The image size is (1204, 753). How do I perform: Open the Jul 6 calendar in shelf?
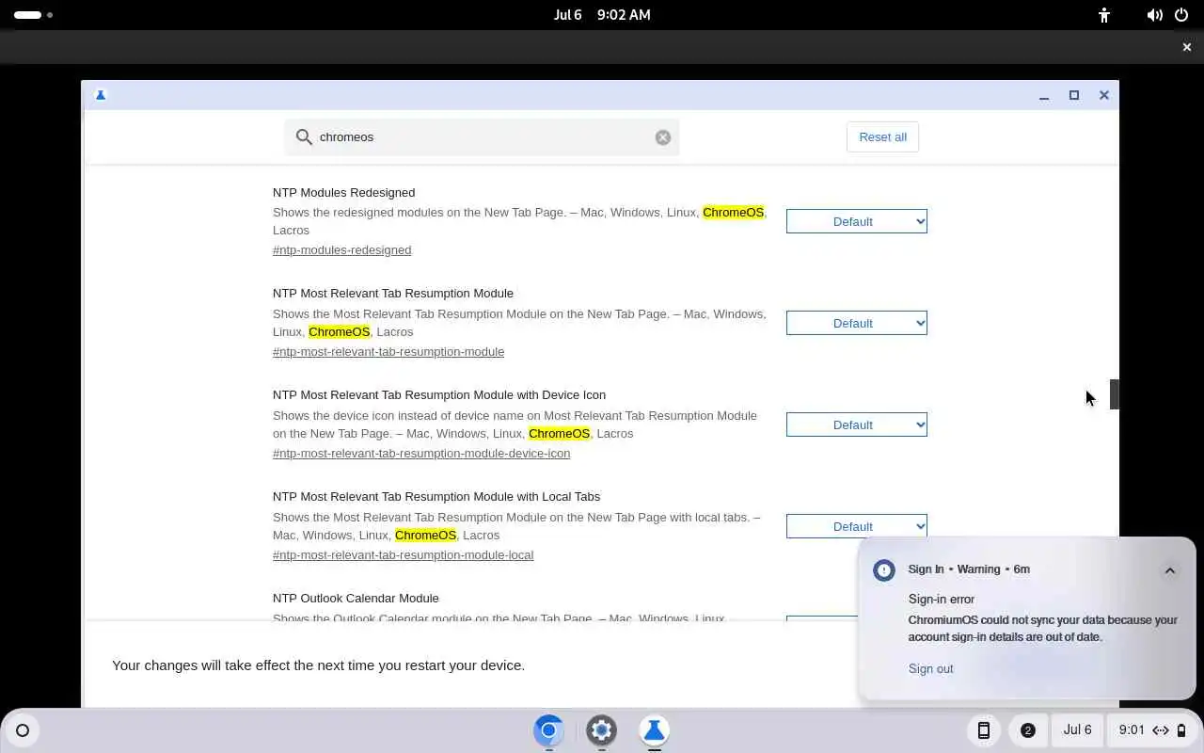[x=1077, y=730]
